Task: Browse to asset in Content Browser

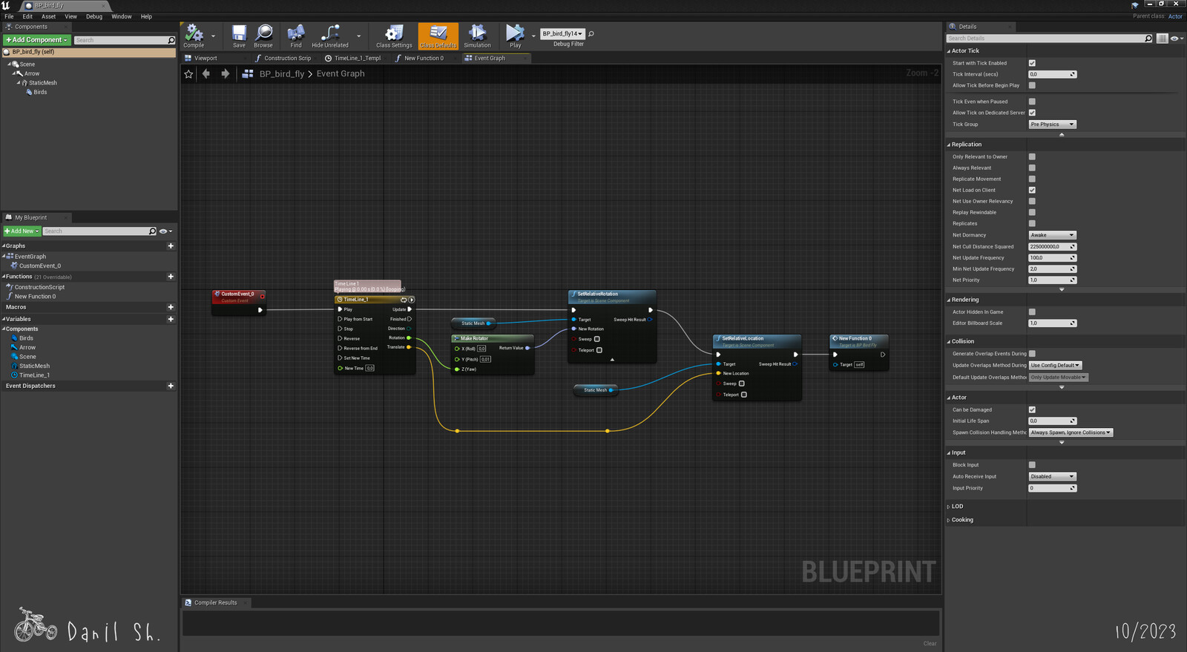Action: [263, 36]
